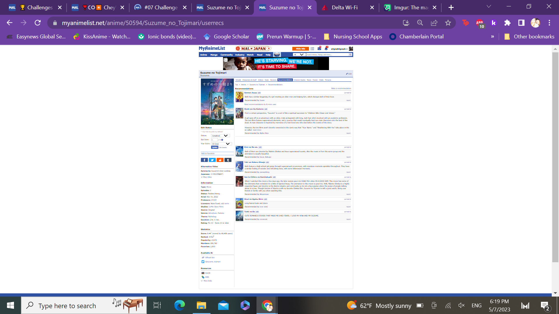Open MyAnimeList notifications bell

coord(326,49)
